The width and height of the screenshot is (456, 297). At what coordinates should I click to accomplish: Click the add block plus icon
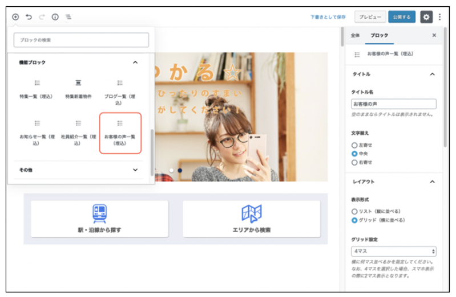(15, 17)
